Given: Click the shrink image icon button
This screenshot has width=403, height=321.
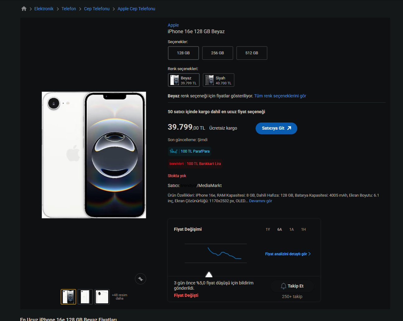Looking at the screenshot, I should [x=141, y=279].
